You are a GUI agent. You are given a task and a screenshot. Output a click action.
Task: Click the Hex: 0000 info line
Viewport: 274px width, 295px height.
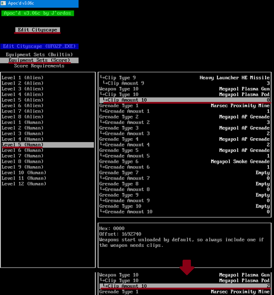click(112, 229)
